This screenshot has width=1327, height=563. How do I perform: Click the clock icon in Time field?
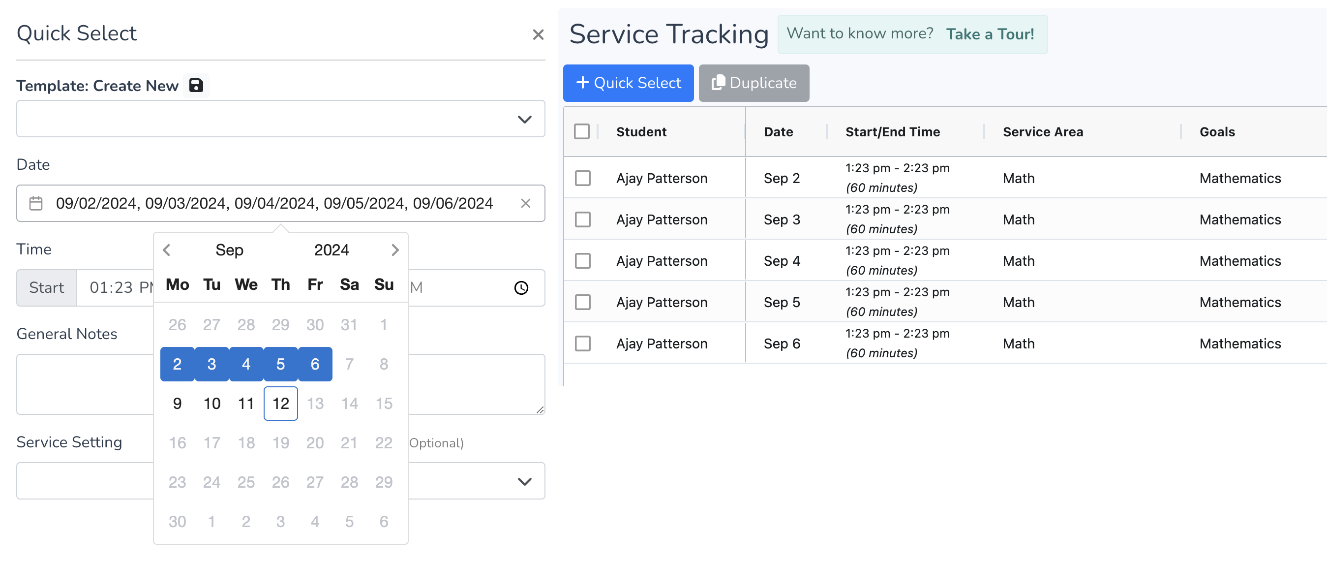[x=521, y=288]
